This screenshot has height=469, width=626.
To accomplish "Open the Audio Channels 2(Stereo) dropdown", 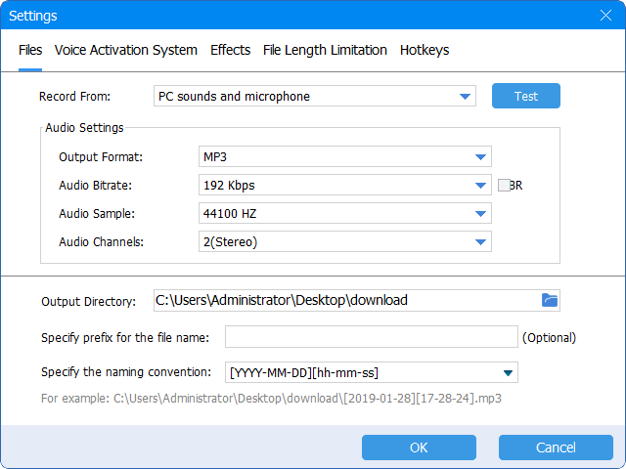I will (344, 242).
